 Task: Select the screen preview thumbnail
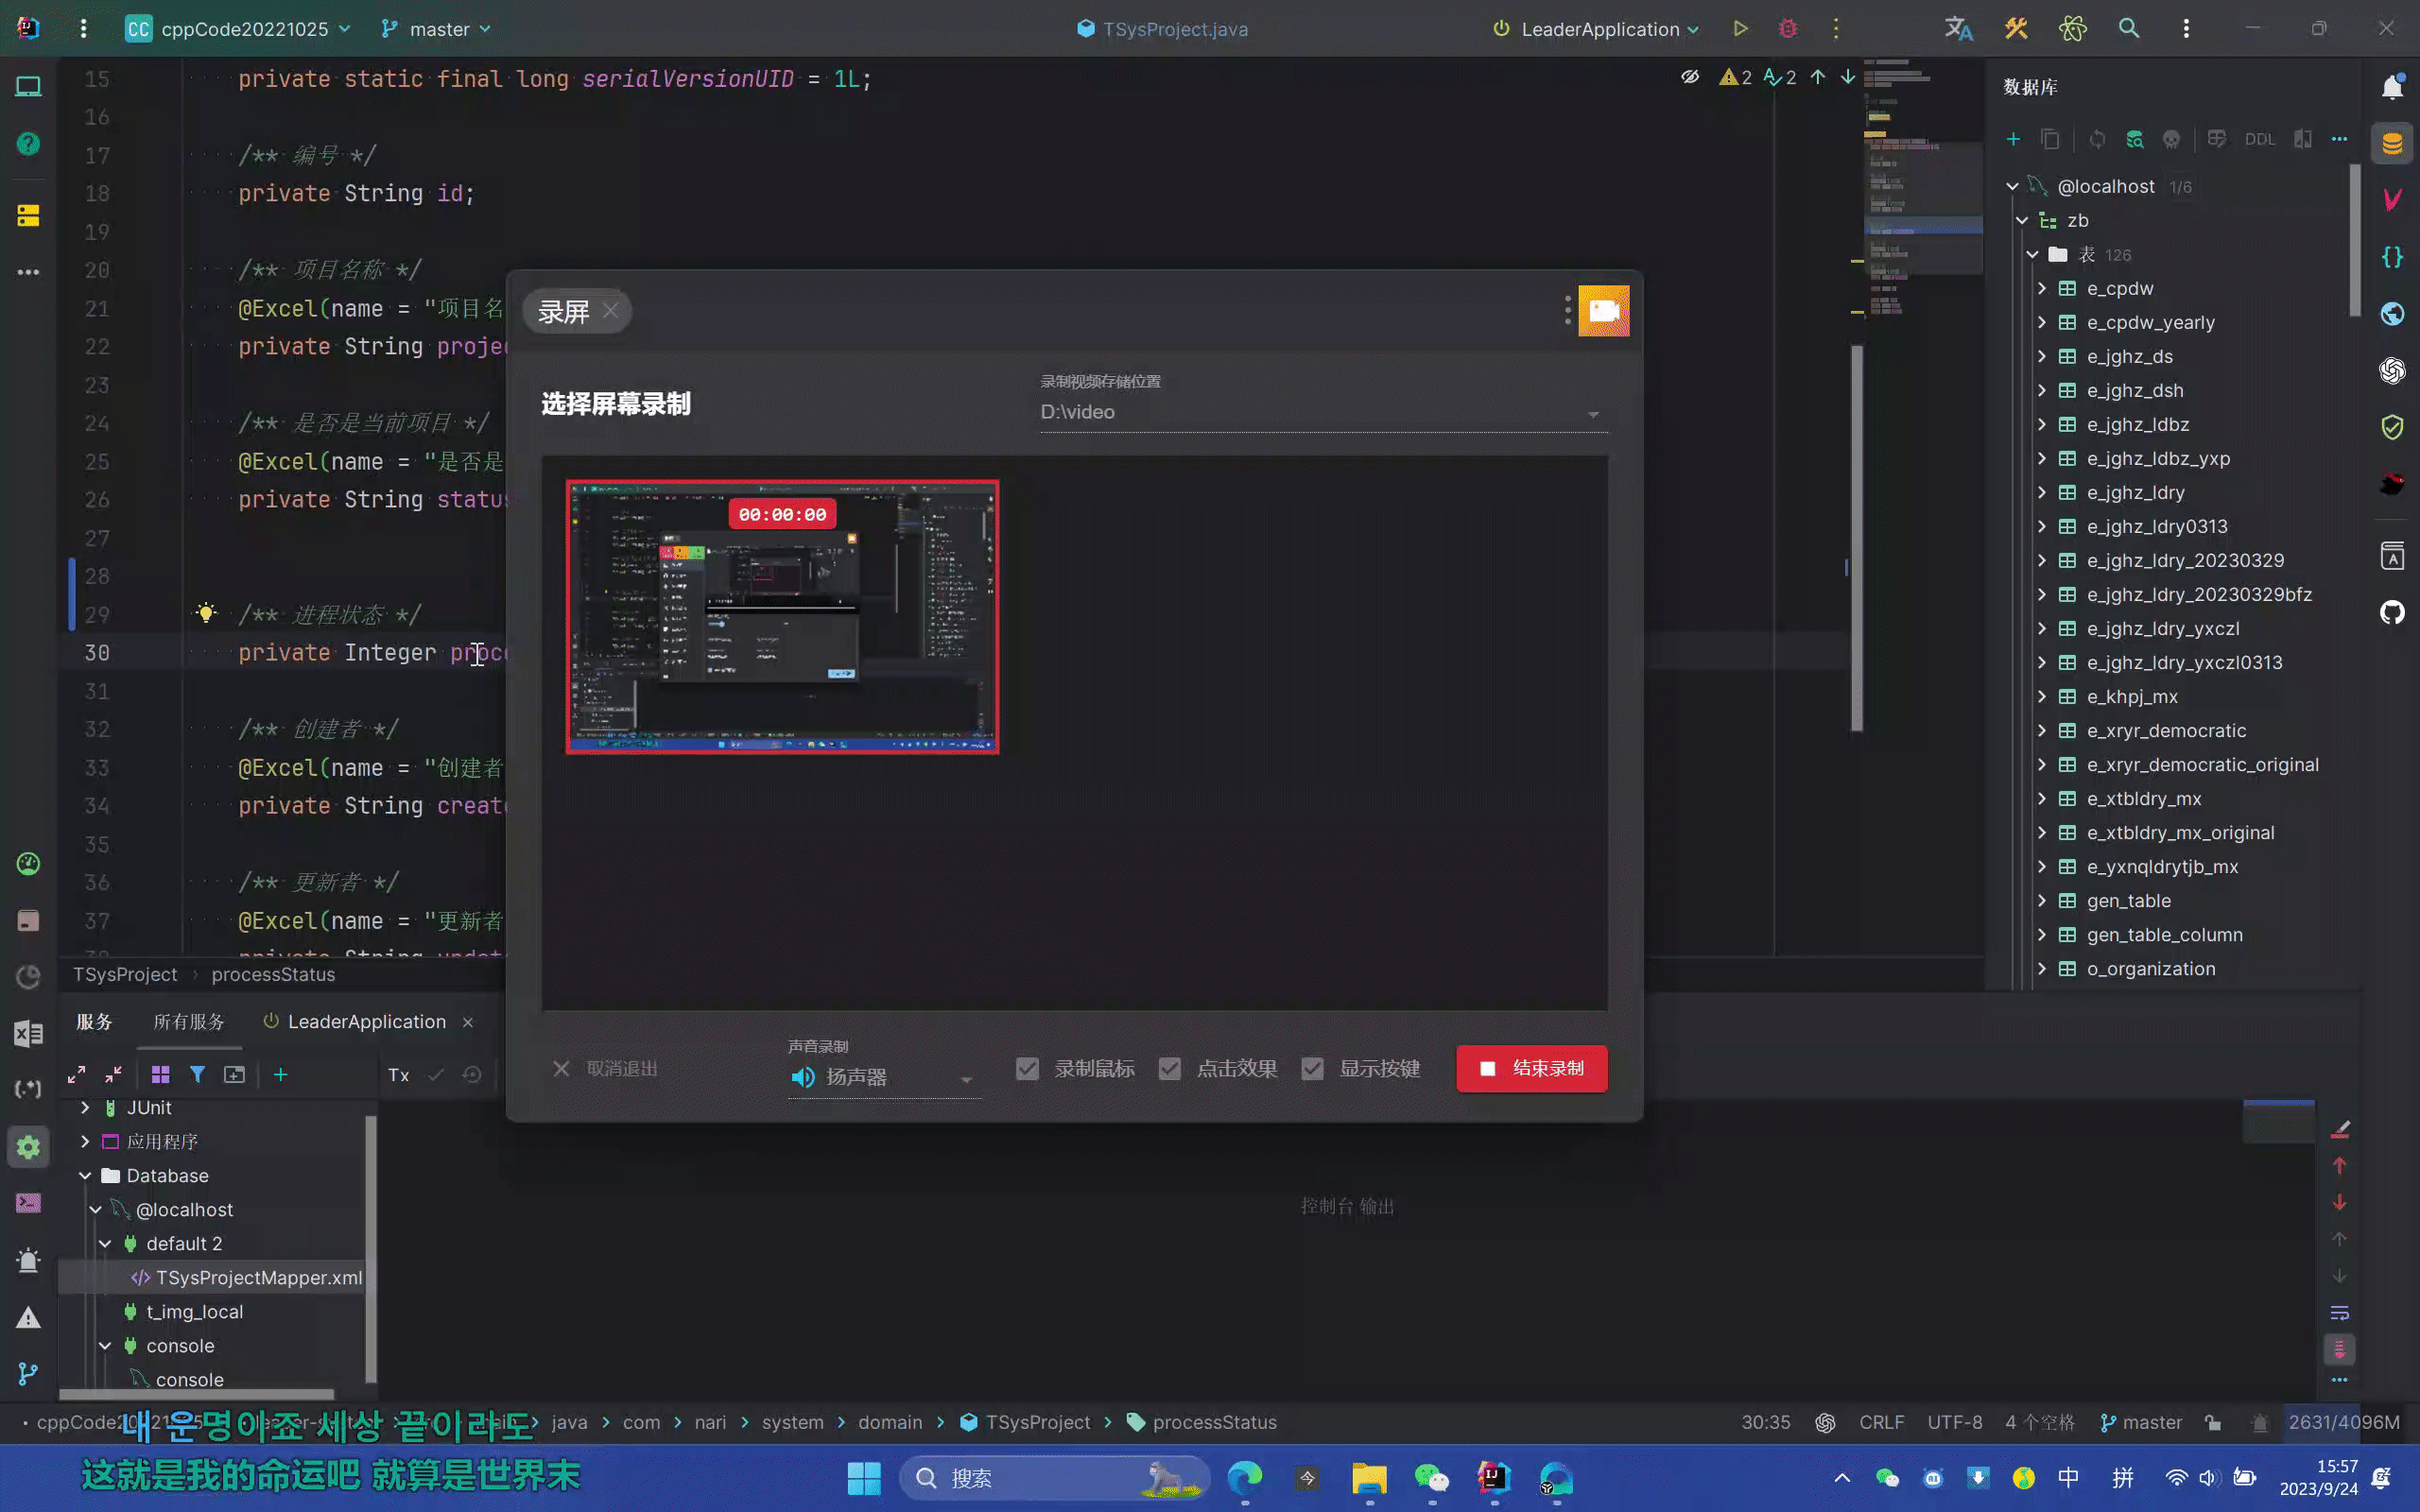pos(782,617)
